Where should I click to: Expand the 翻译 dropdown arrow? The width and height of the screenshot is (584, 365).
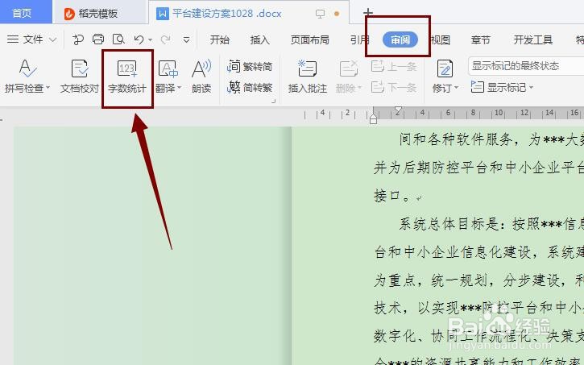179,88
